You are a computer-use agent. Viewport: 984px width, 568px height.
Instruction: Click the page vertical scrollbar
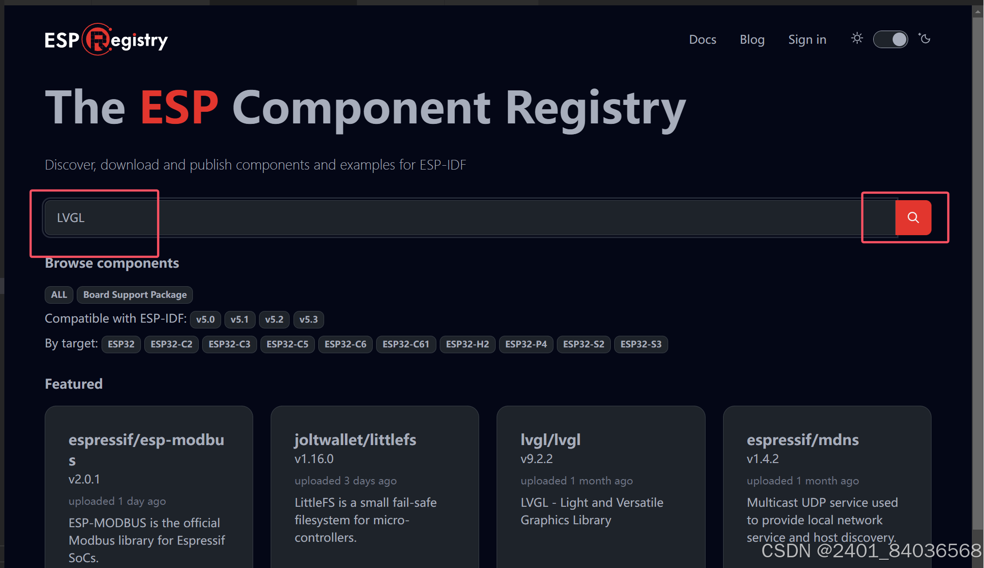tap(978, 272)
